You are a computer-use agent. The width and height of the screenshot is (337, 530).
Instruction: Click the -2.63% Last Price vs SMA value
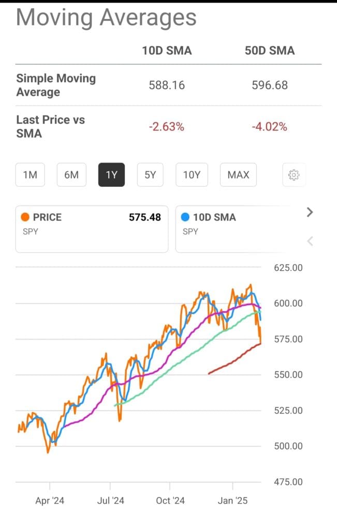(167, 126)
